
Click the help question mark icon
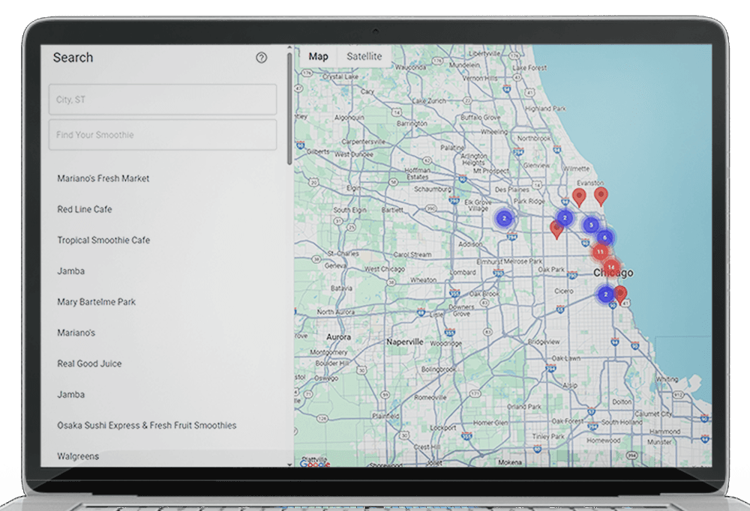pos(261,58)
